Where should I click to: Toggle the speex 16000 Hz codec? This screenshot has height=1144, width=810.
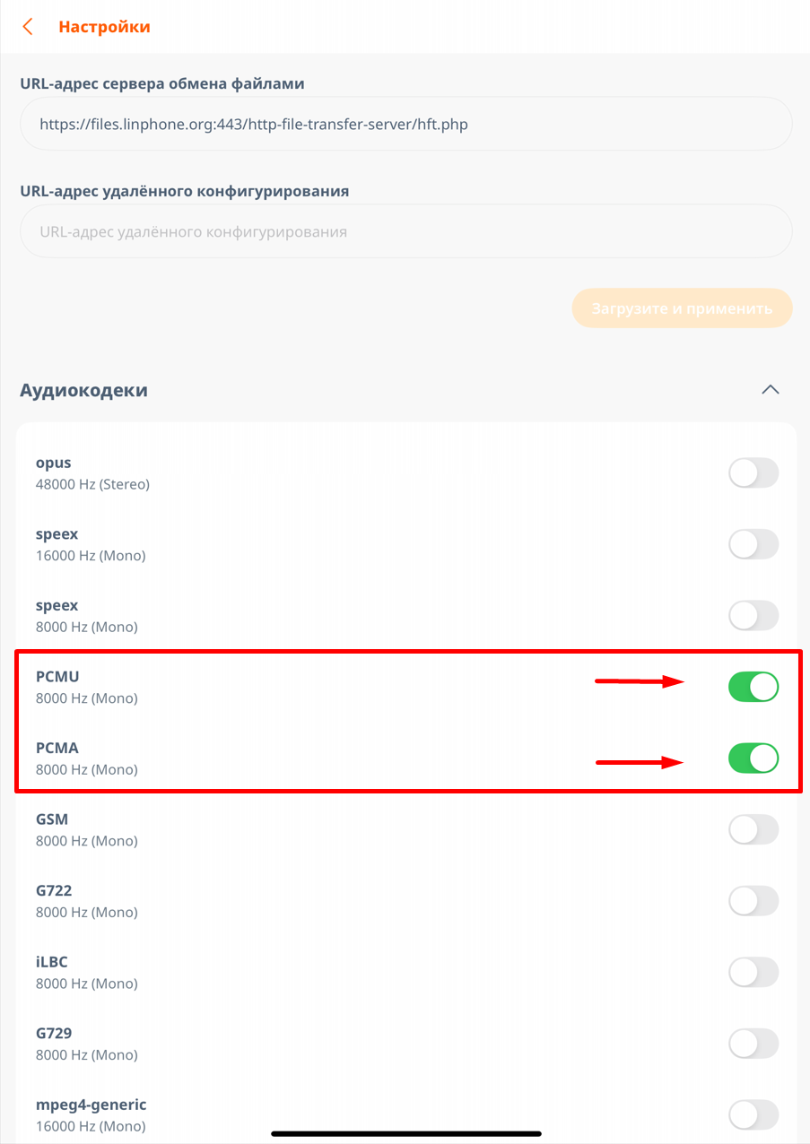coord(753,544)
